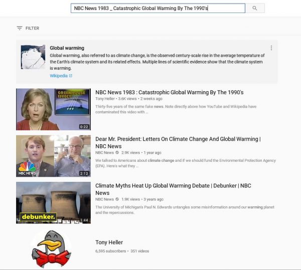Image resolution: width=301 pixels, height=270 pixels.
Task: Focus the search input field
Action: coord(158,8)
